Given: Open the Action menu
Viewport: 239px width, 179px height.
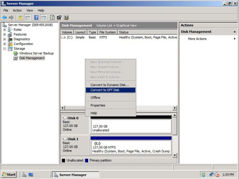Looking at the screenshot, I should pos(17,10).
